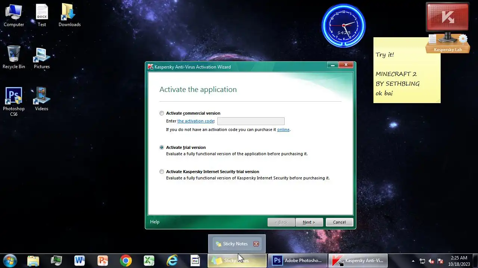This screenshot has height=268, width=478.
Task: Launch Google Chrome from the taskbar
Action: point(126,261)
